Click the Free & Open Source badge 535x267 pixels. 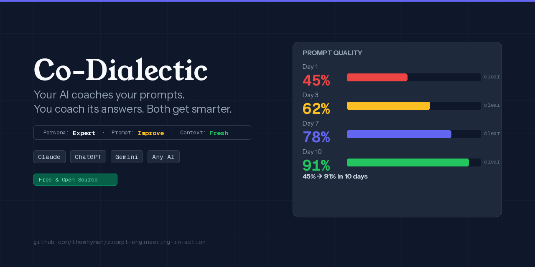pyautogui.click(x=75, y=180)
